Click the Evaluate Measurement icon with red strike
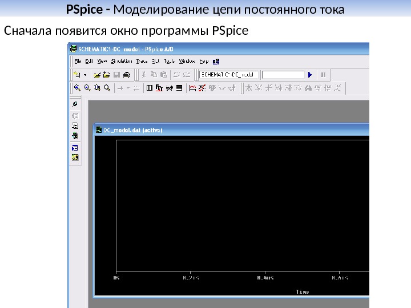This screenshot has height=308, width=411. tap(202, 88)
